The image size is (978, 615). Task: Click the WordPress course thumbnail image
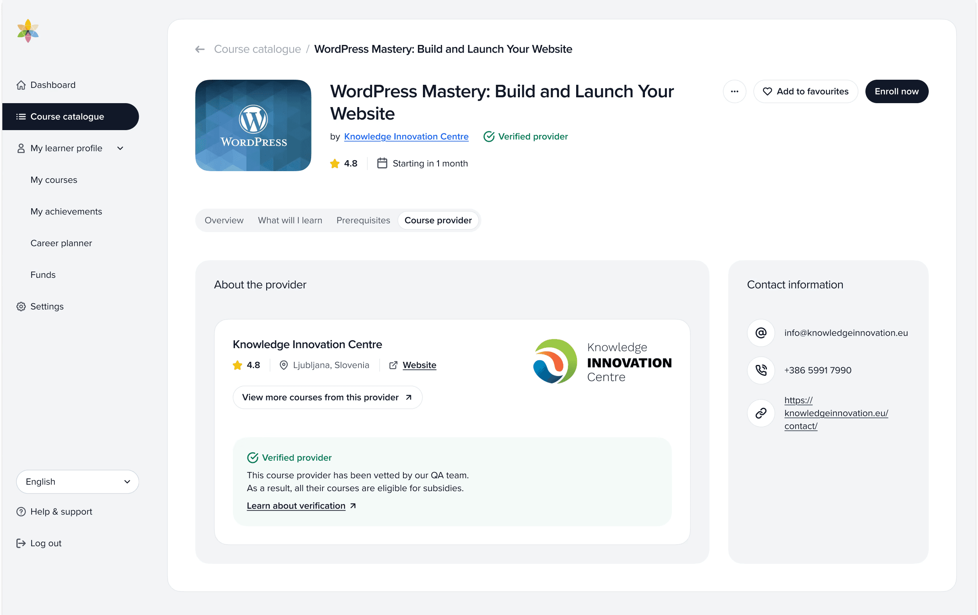(253, 125)
